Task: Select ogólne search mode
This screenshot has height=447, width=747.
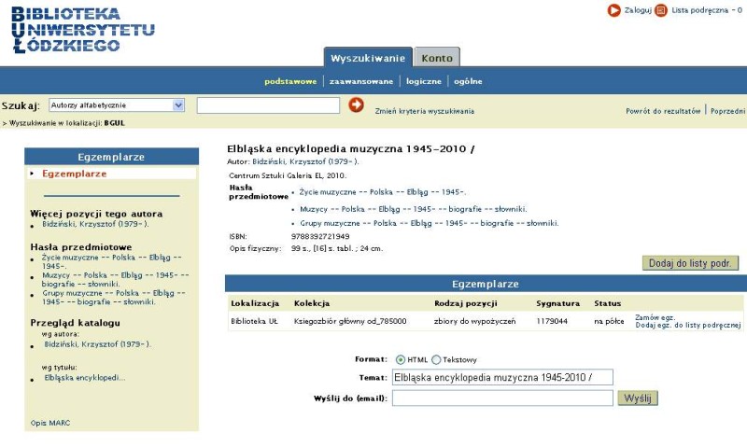Action: click(x=468, y=81)
